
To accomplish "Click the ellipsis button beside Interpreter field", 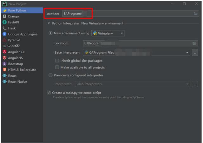I will click(195, 84).
